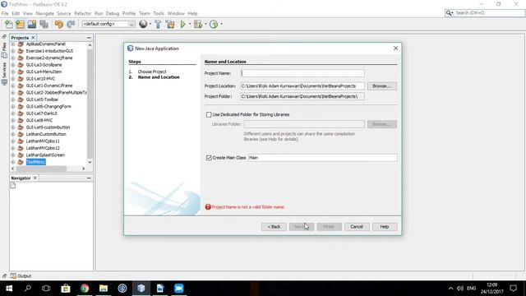The image size is (526, 296).
Task: Click the Save All toolbar icon
Action: tap(44, 24)
